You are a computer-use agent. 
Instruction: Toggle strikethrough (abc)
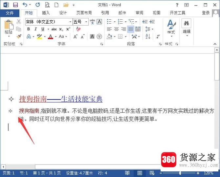click(x=54, y=29)
